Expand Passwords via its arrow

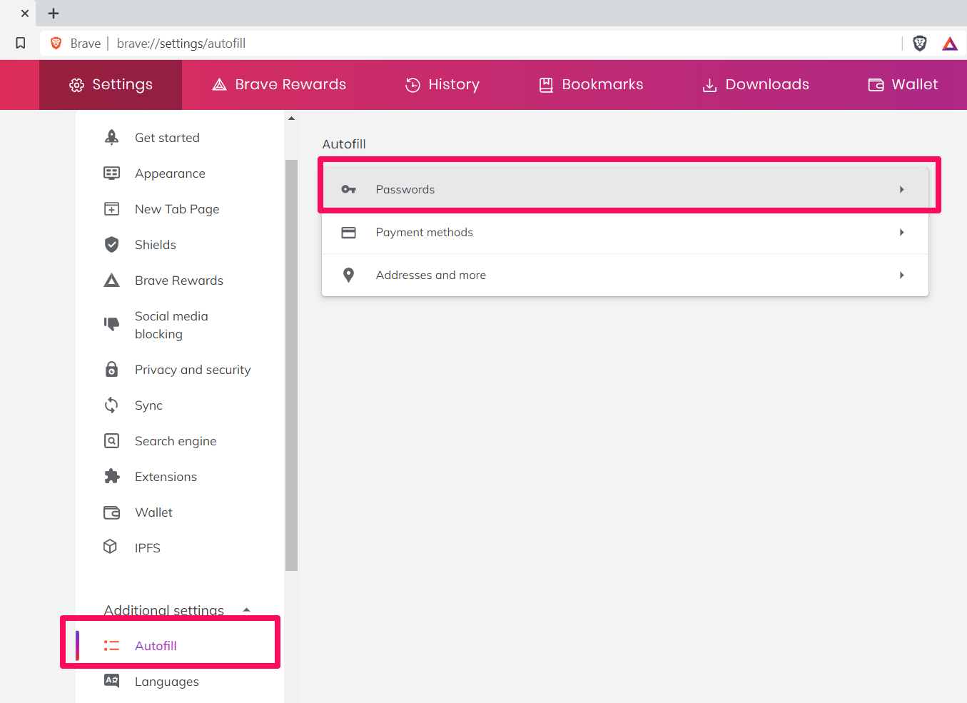click(902, 189)
